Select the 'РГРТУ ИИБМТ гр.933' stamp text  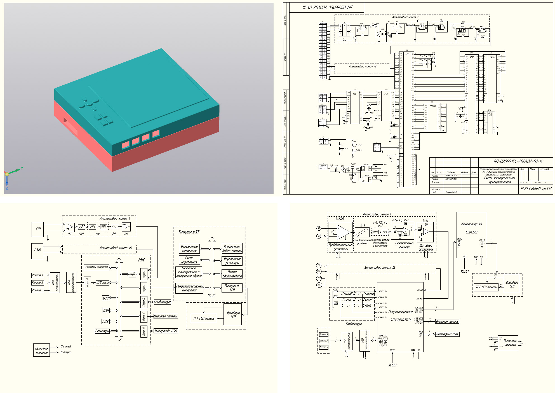536,189
